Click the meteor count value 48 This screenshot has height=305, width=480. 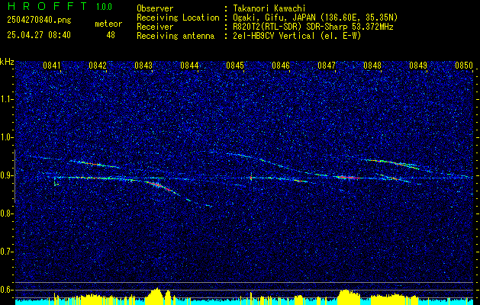[111, 35]
